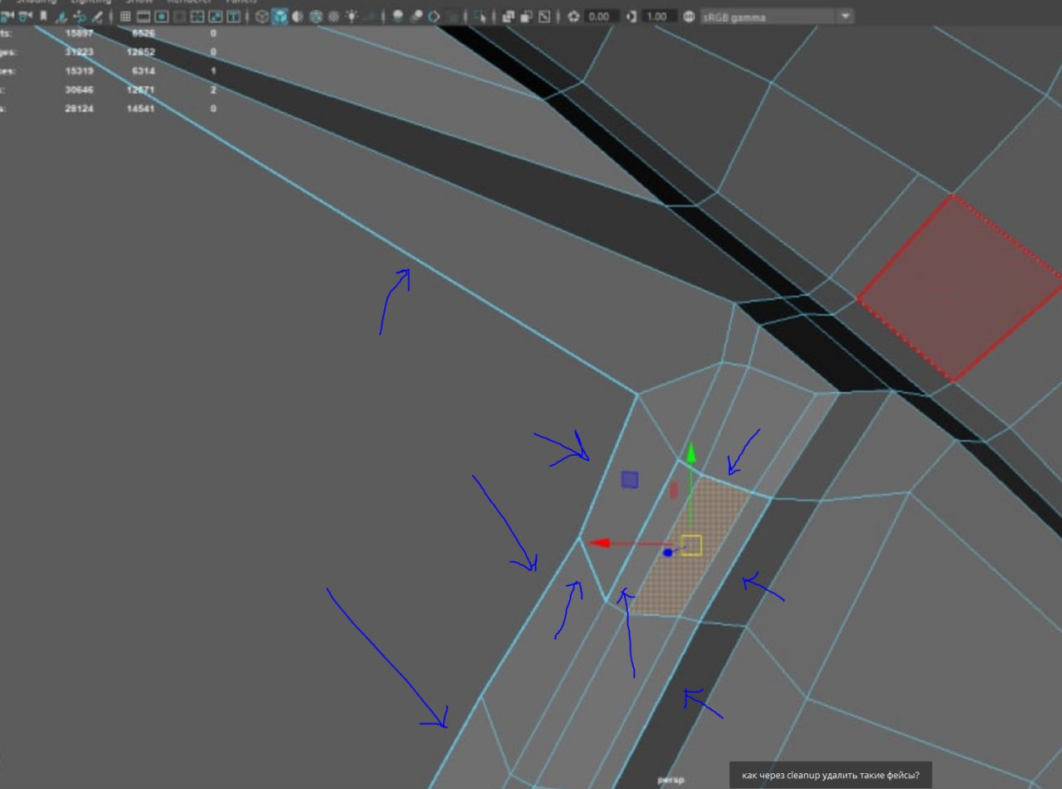
Task: Toggle the View Transform icon
Action: coord(689,16)
